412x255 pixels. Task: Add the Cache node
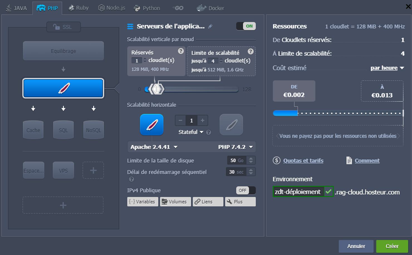[33, 130]
